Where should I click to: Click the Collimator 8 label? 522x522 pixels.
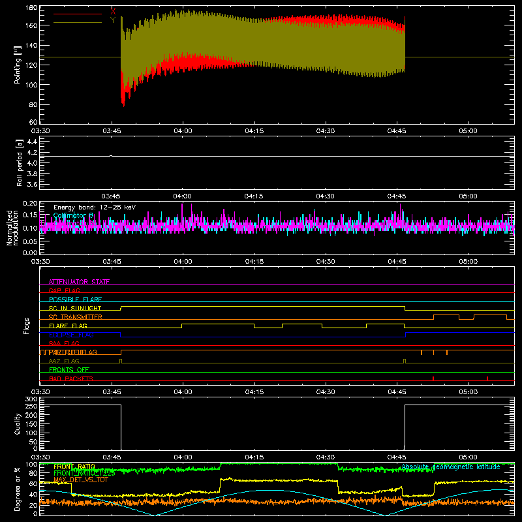74,215
